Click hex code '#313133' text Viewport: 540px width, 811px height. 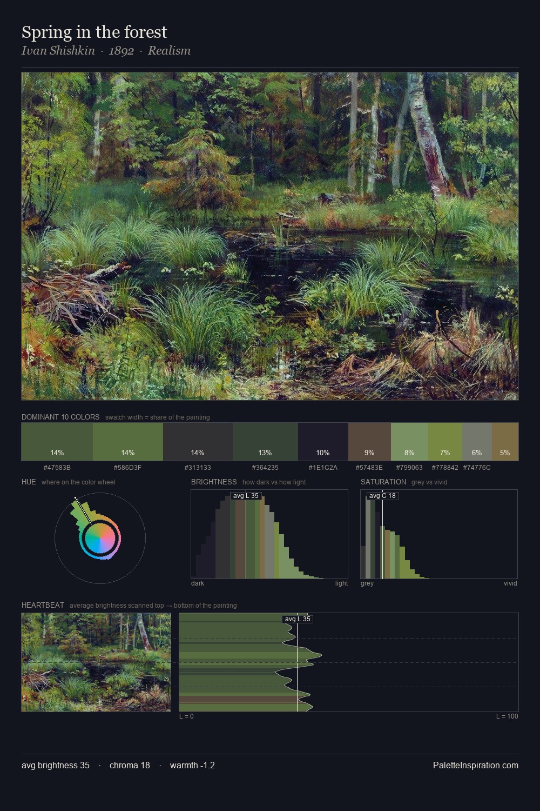[198, 467]
